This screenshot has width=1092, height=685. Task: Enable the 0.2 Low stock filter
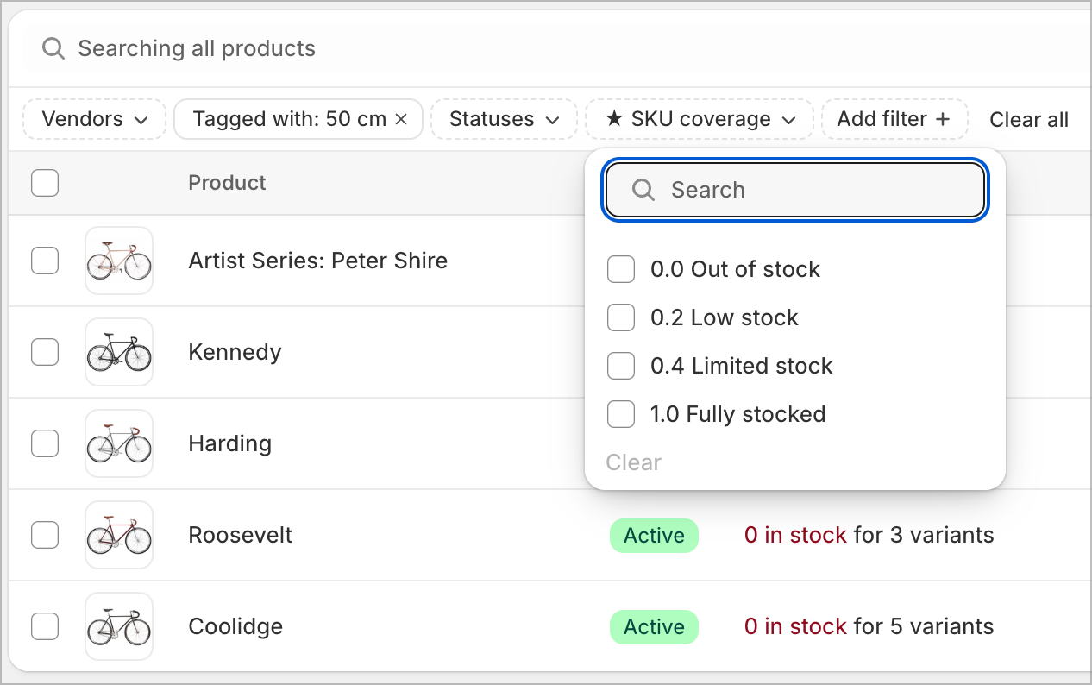(x=621, y=317)
